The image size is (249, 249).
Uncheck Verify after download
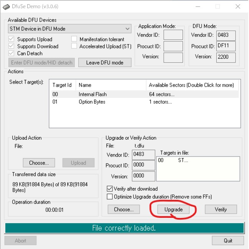(110, 189)
